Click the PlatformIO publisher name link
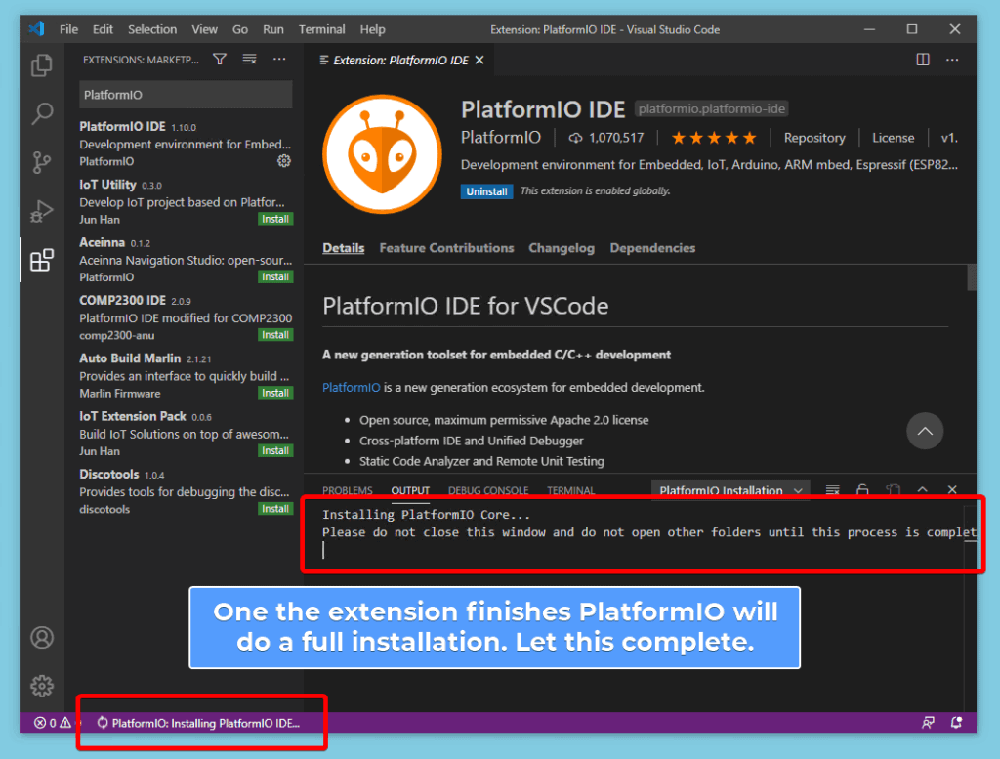Screen dimensions: 1000x759 501,137
